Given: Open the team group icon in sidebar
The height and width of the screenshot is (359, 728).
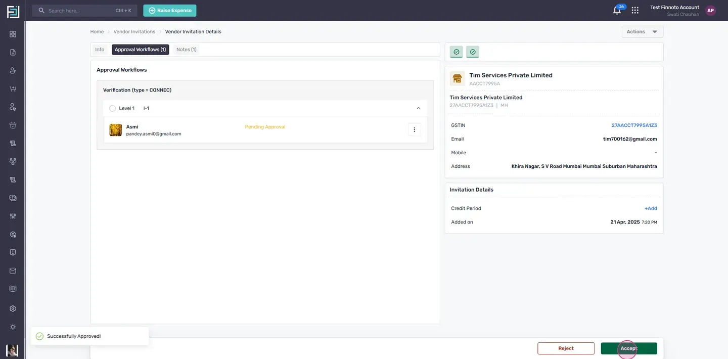Looking at the screenshot, I should [x=13, y=161].
